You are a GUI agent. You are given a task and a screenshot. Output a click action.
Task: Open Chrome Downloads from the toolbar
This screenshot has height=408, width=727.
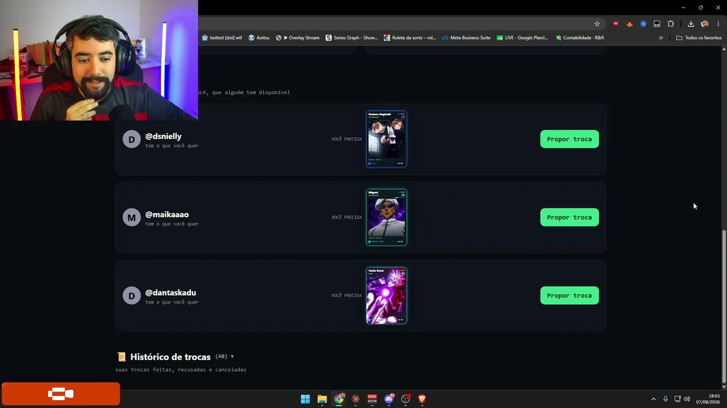tap(691, 24)
